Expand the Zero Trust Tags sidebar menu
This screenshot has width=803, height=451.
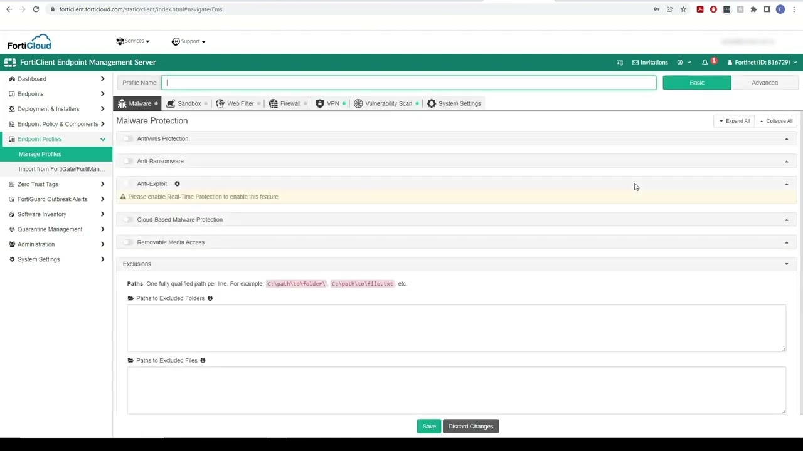coord(56,184)
